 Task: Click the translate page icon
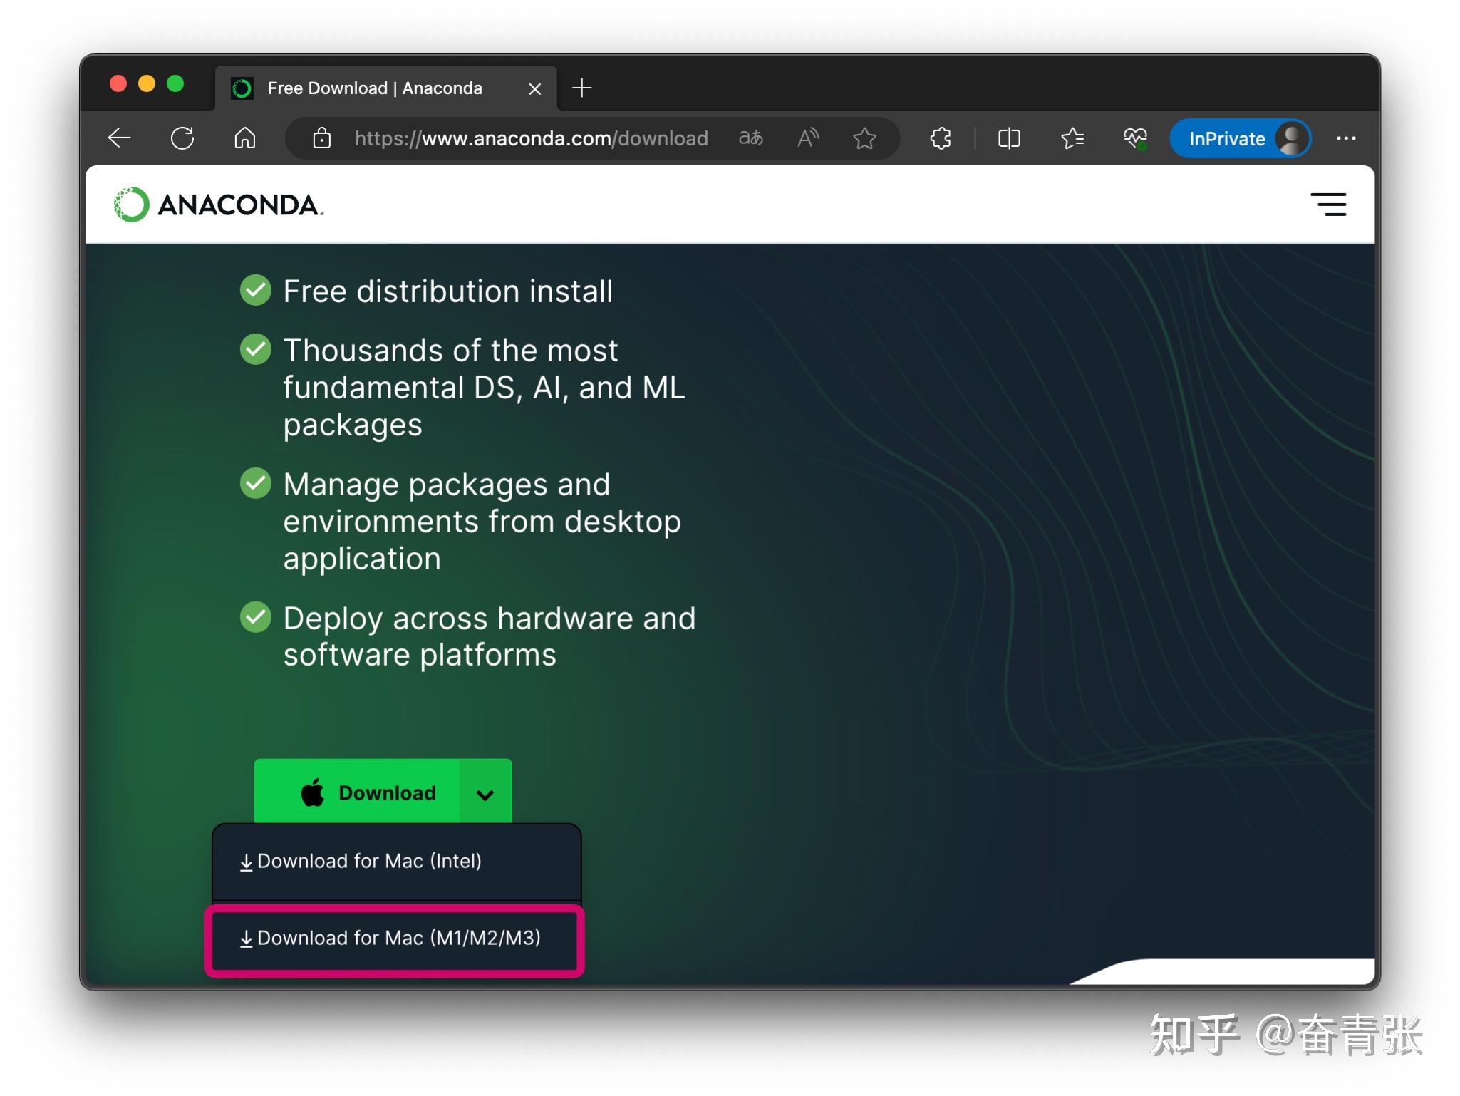coord(750,138)
